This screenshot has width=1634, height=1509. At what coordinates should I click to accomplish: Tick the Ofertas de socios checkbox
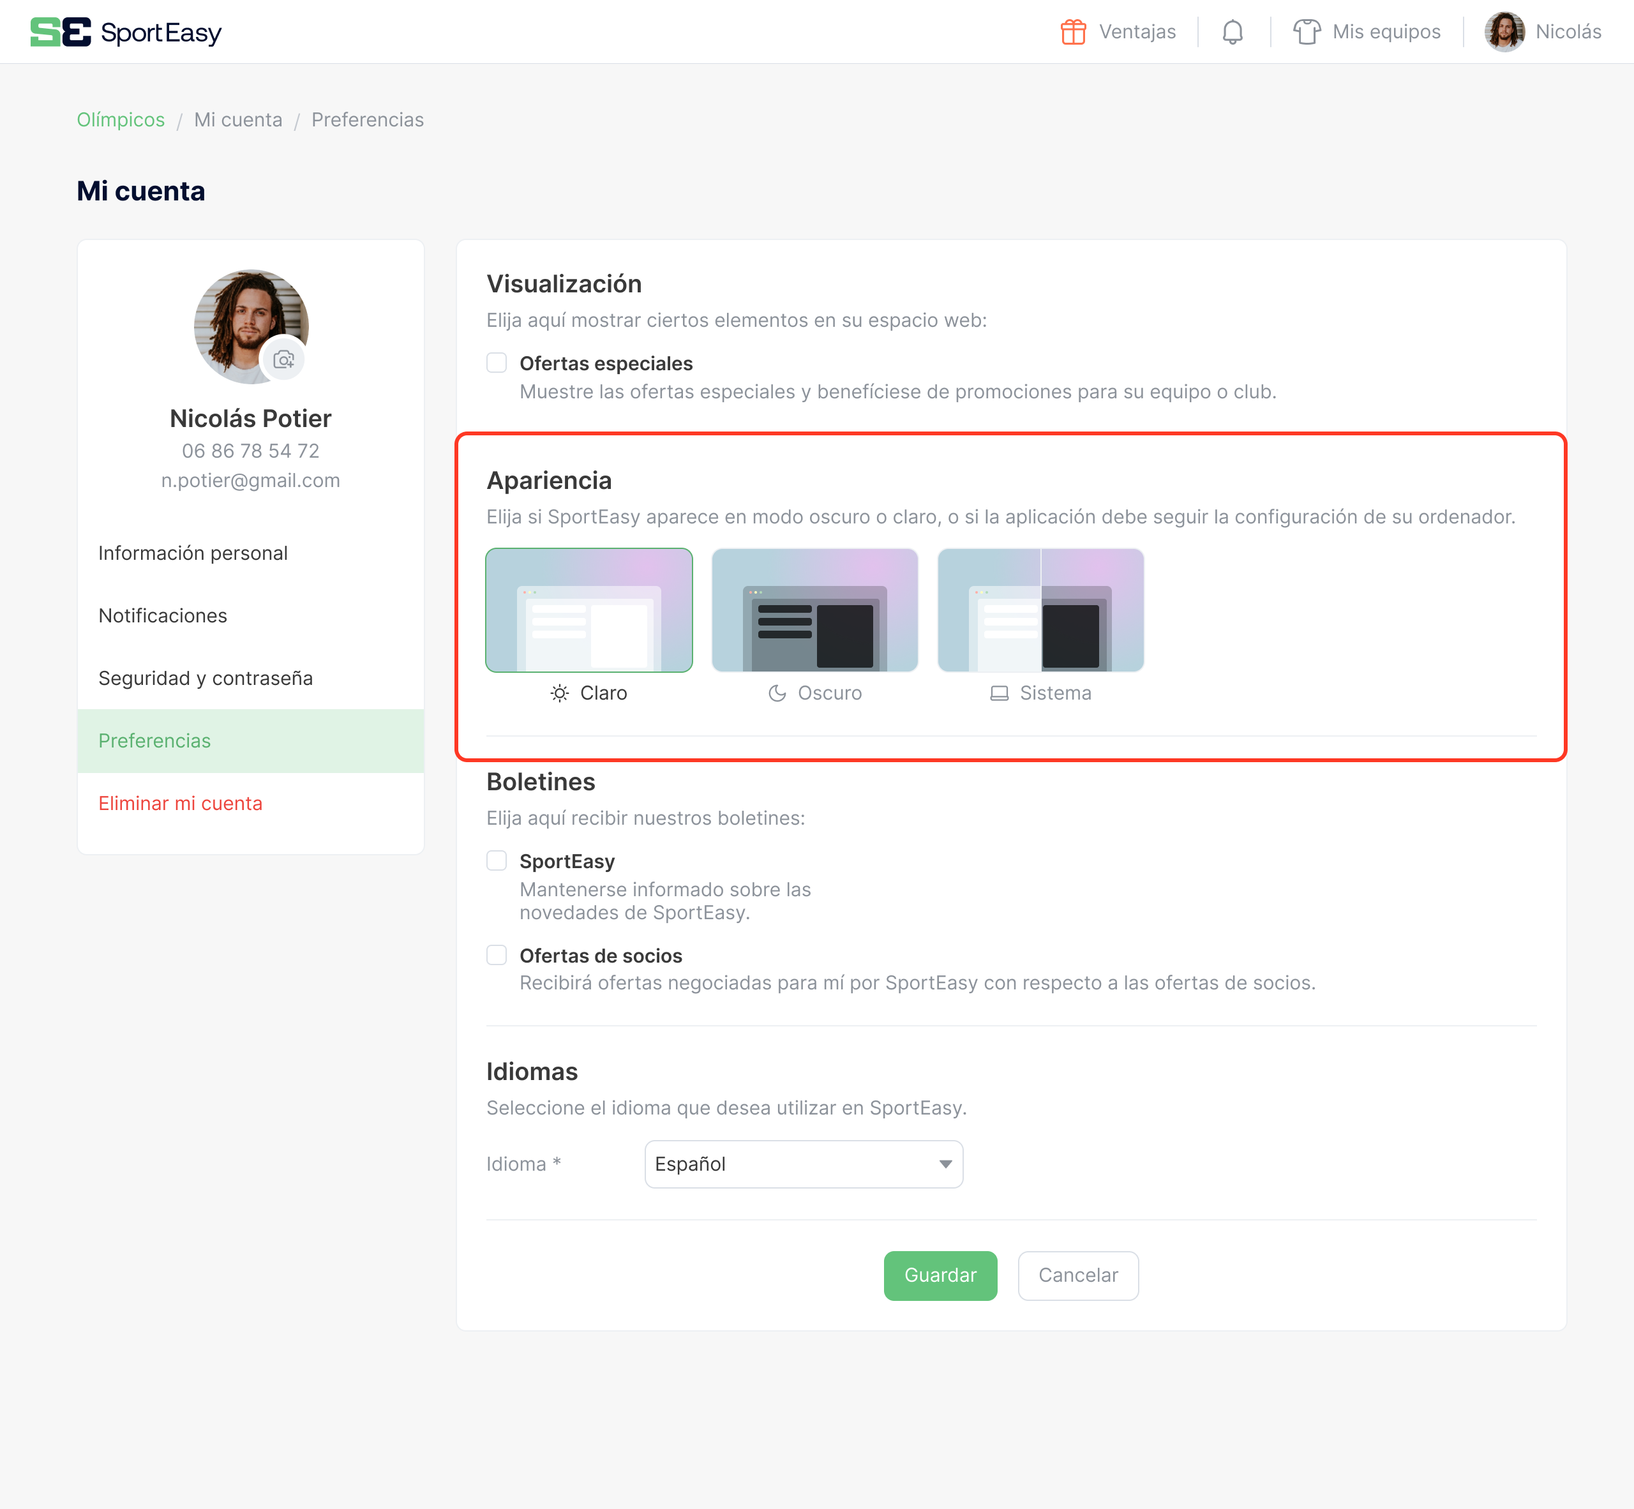pyautogui.click(x=497, y=954)
